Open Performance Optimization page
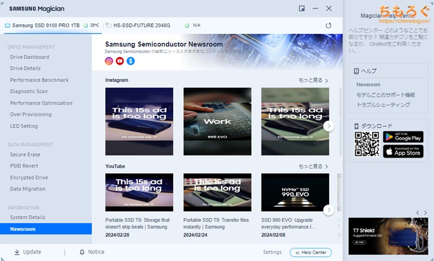Image resolution: width=434 pixels, height=261 pixels. point(41,103)
